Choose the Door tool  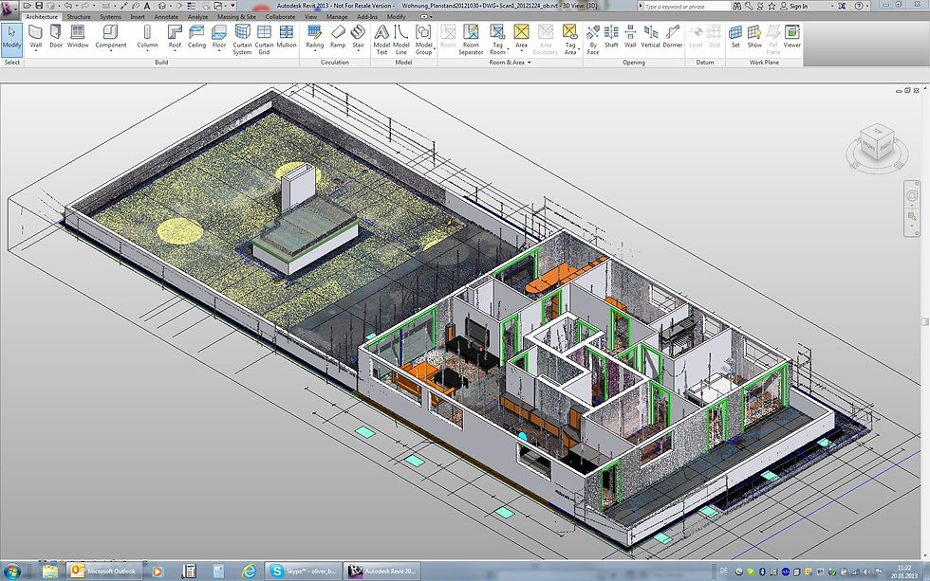pos(56,37)
